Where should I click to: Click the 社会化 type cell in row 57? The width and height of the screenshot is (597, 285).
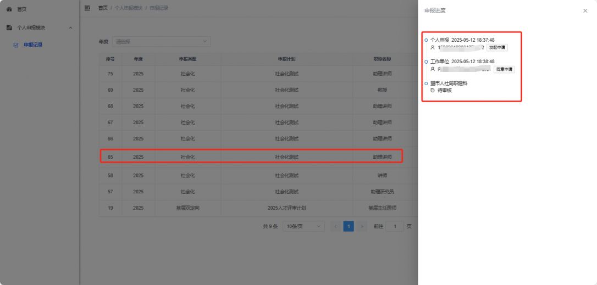click(x=187, y=192)
